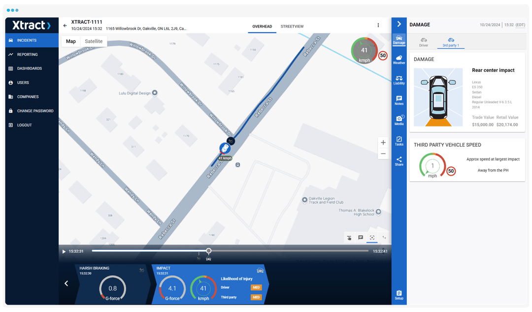Select the Harsh Braking event card
Image resolution: width=532 pixels, height=312 pixels.
[112, 284]
